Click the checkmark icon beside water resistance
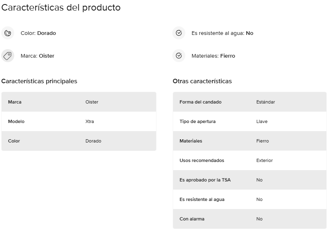This screenshot has width=328, height=231. click(179, 33)
